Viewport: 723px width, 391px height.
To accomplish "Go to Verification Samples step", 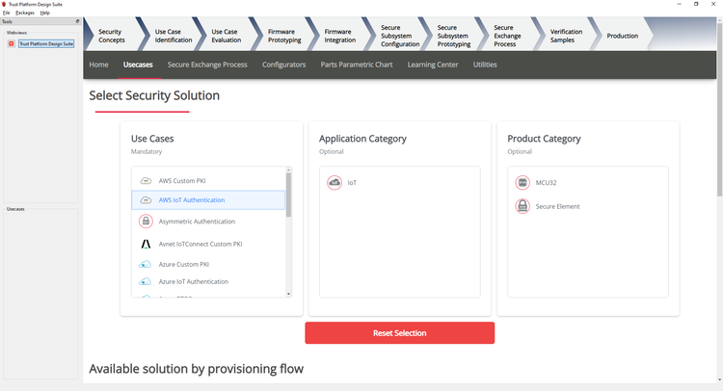I will click(x=566, y=36).
